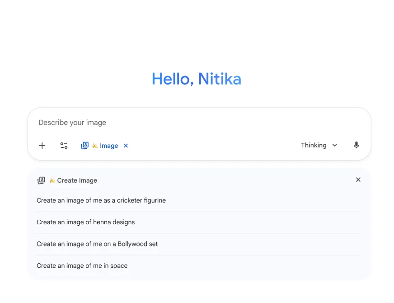Viewport: 394px width, 303px height.
Task: Select 'Create an image of me in space'
Action: (x=82, y=265)
